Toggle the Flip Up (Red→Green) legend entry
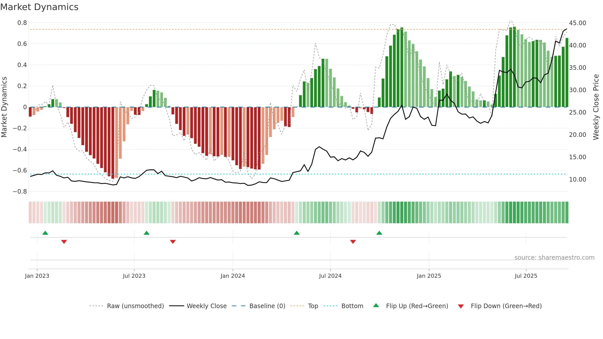603x339 pixels. pyautogui.click(x=411, y=306)
